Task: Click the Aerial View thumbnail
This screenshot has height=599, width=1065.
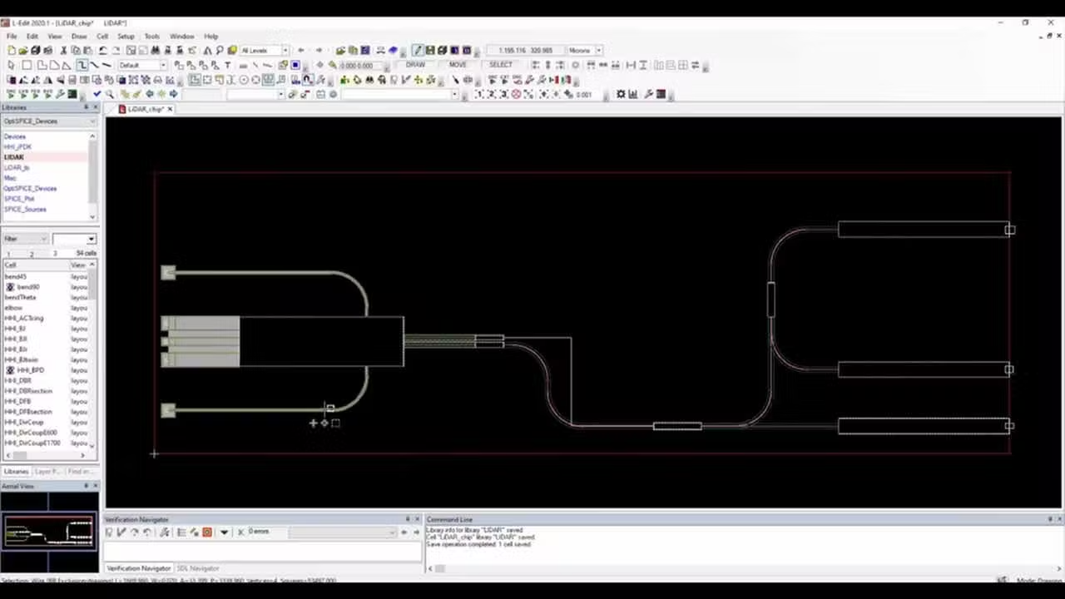Action: [49, 531]
